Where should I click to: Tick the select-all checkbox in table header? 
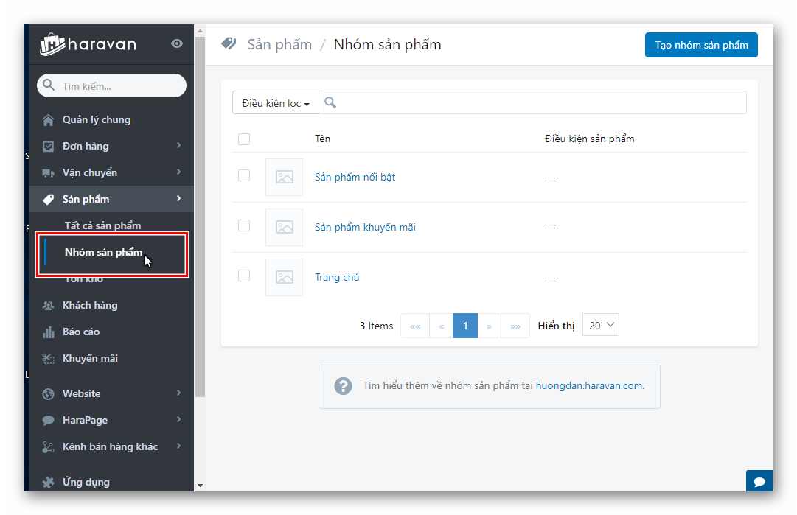pyautogui.click(x=244, y=139)
